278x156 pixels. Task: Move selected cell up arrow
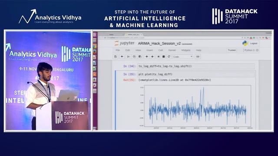(x=147, y=57)
